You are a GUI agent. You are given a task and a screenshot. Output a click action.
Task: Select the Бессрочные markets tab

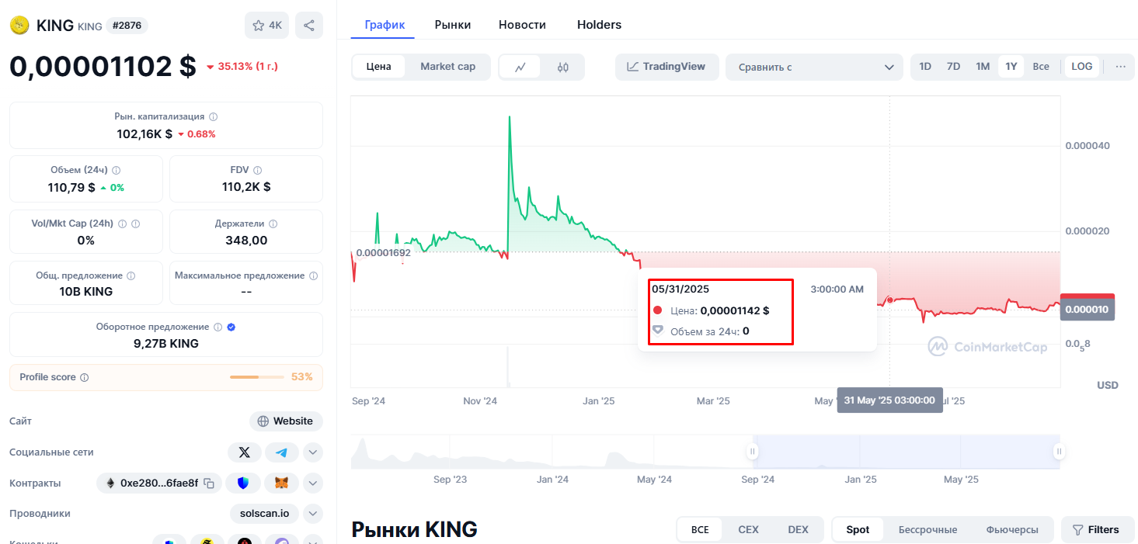927,530
